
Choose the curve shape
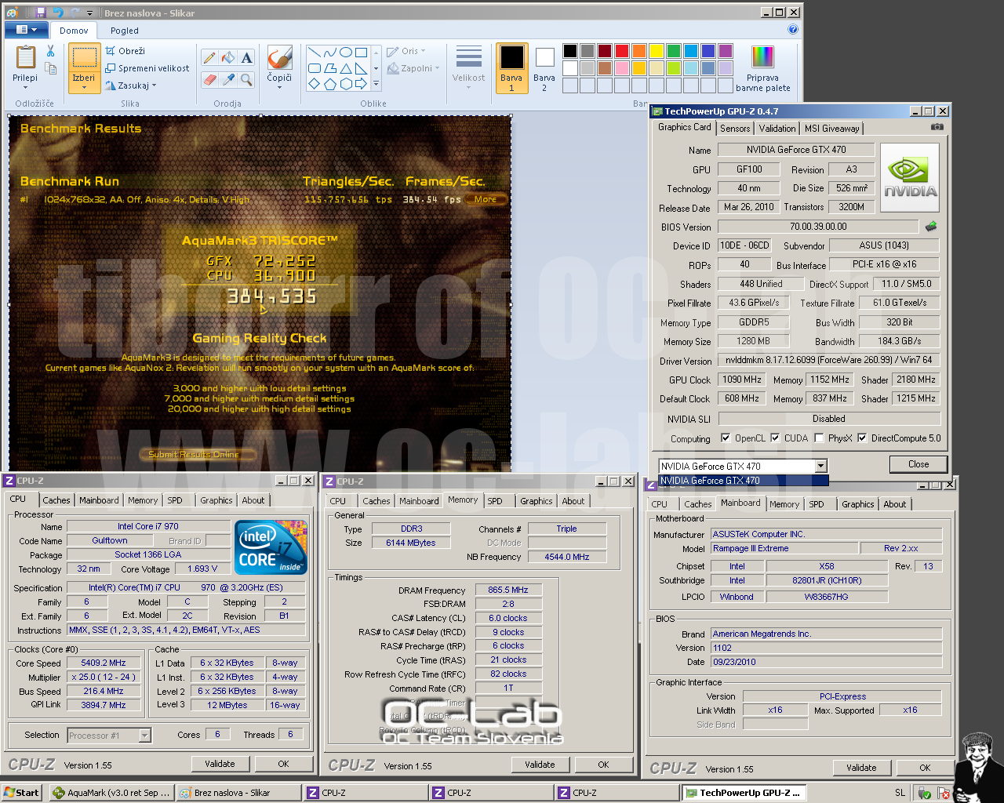pyautogui.click(x=329, y=53)
